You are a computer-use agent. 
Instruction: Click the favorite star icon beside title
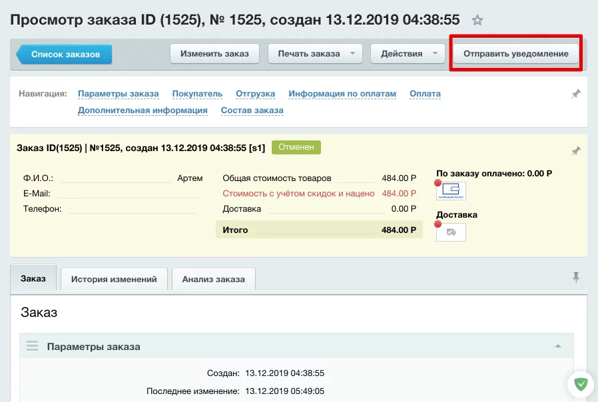(x=477, y=20)
